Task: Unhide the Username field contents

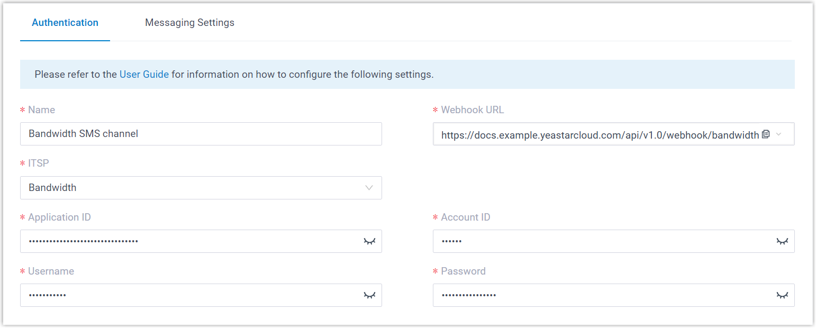Action: pos(369,295)
